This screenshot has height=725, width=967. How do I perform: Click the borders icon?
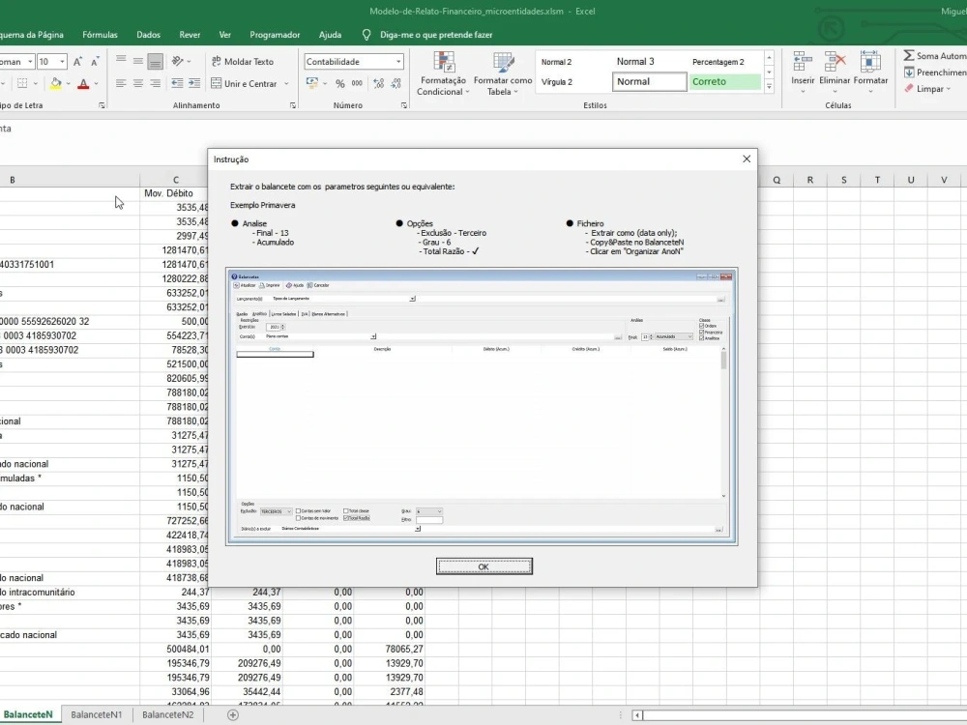[22, 83]
